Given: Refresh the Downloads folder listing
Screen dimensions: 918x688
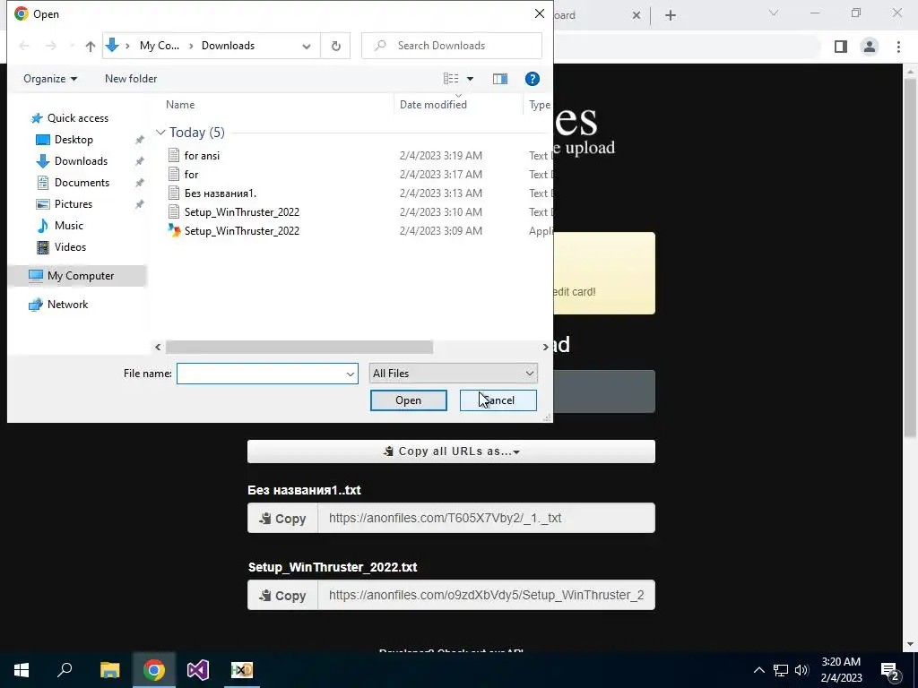Looking at the screenshot, I should pos(335,46).
